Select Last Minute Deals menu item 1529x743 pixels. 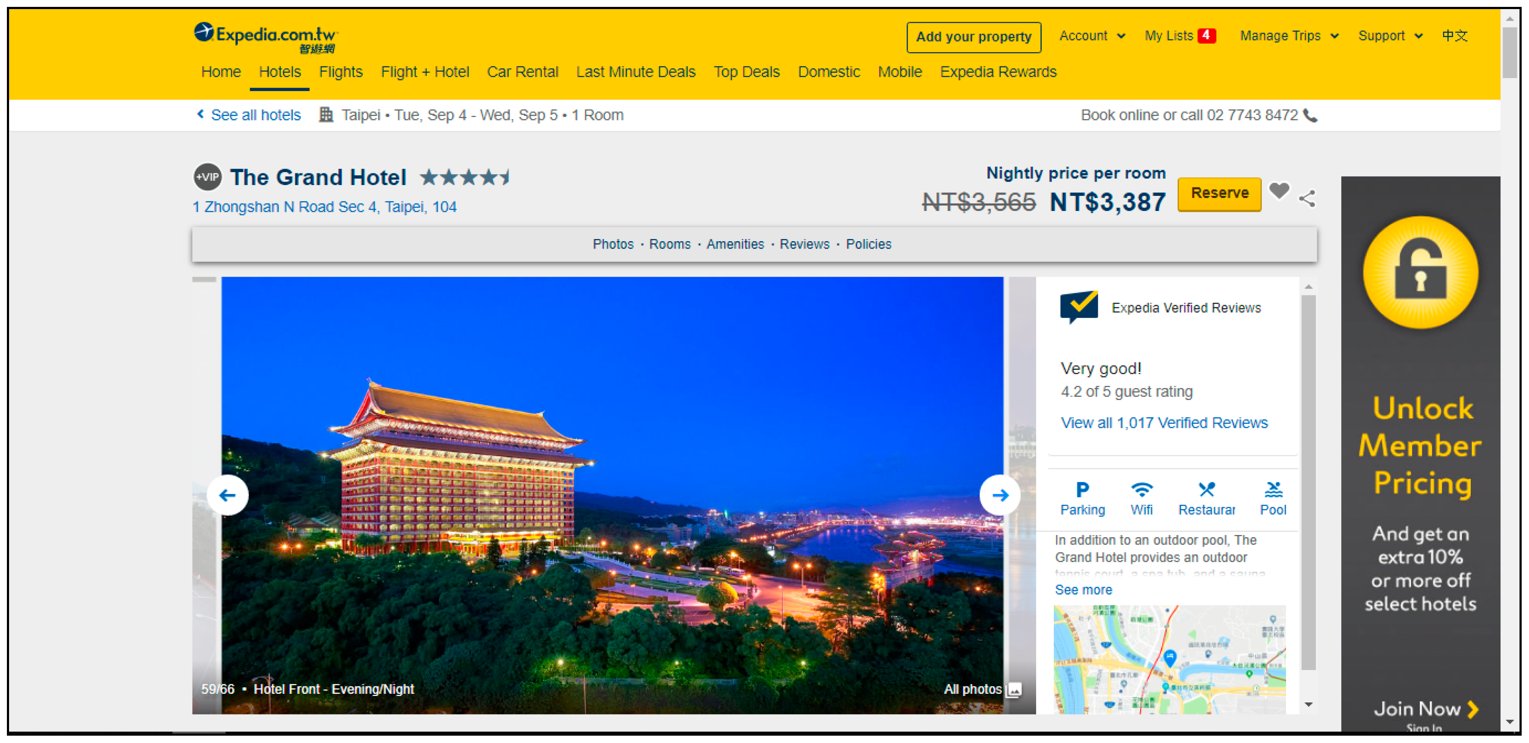[x=635, y=72]
